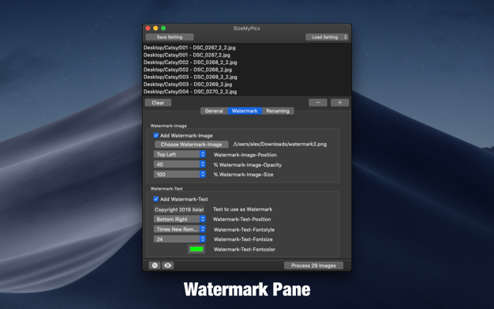
Task: Click the Copyright 2019 Xelat text field
Action: tap(179, 209)
